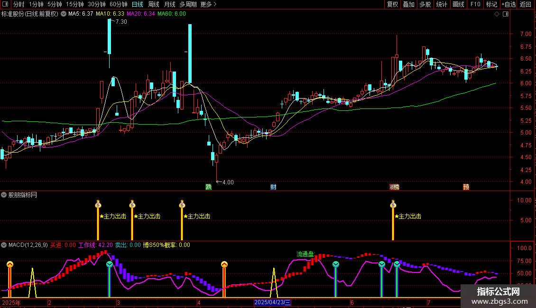Viewport: 536px width, 308px height.
Task: Open the 统计 statistics tool
Action: click(x=442, y=4)
